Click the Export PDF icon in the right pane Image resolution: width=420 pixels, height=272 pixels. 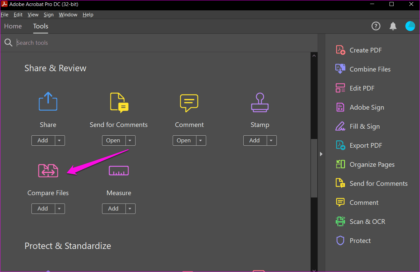pyautogui.click(x=340, y=145)
